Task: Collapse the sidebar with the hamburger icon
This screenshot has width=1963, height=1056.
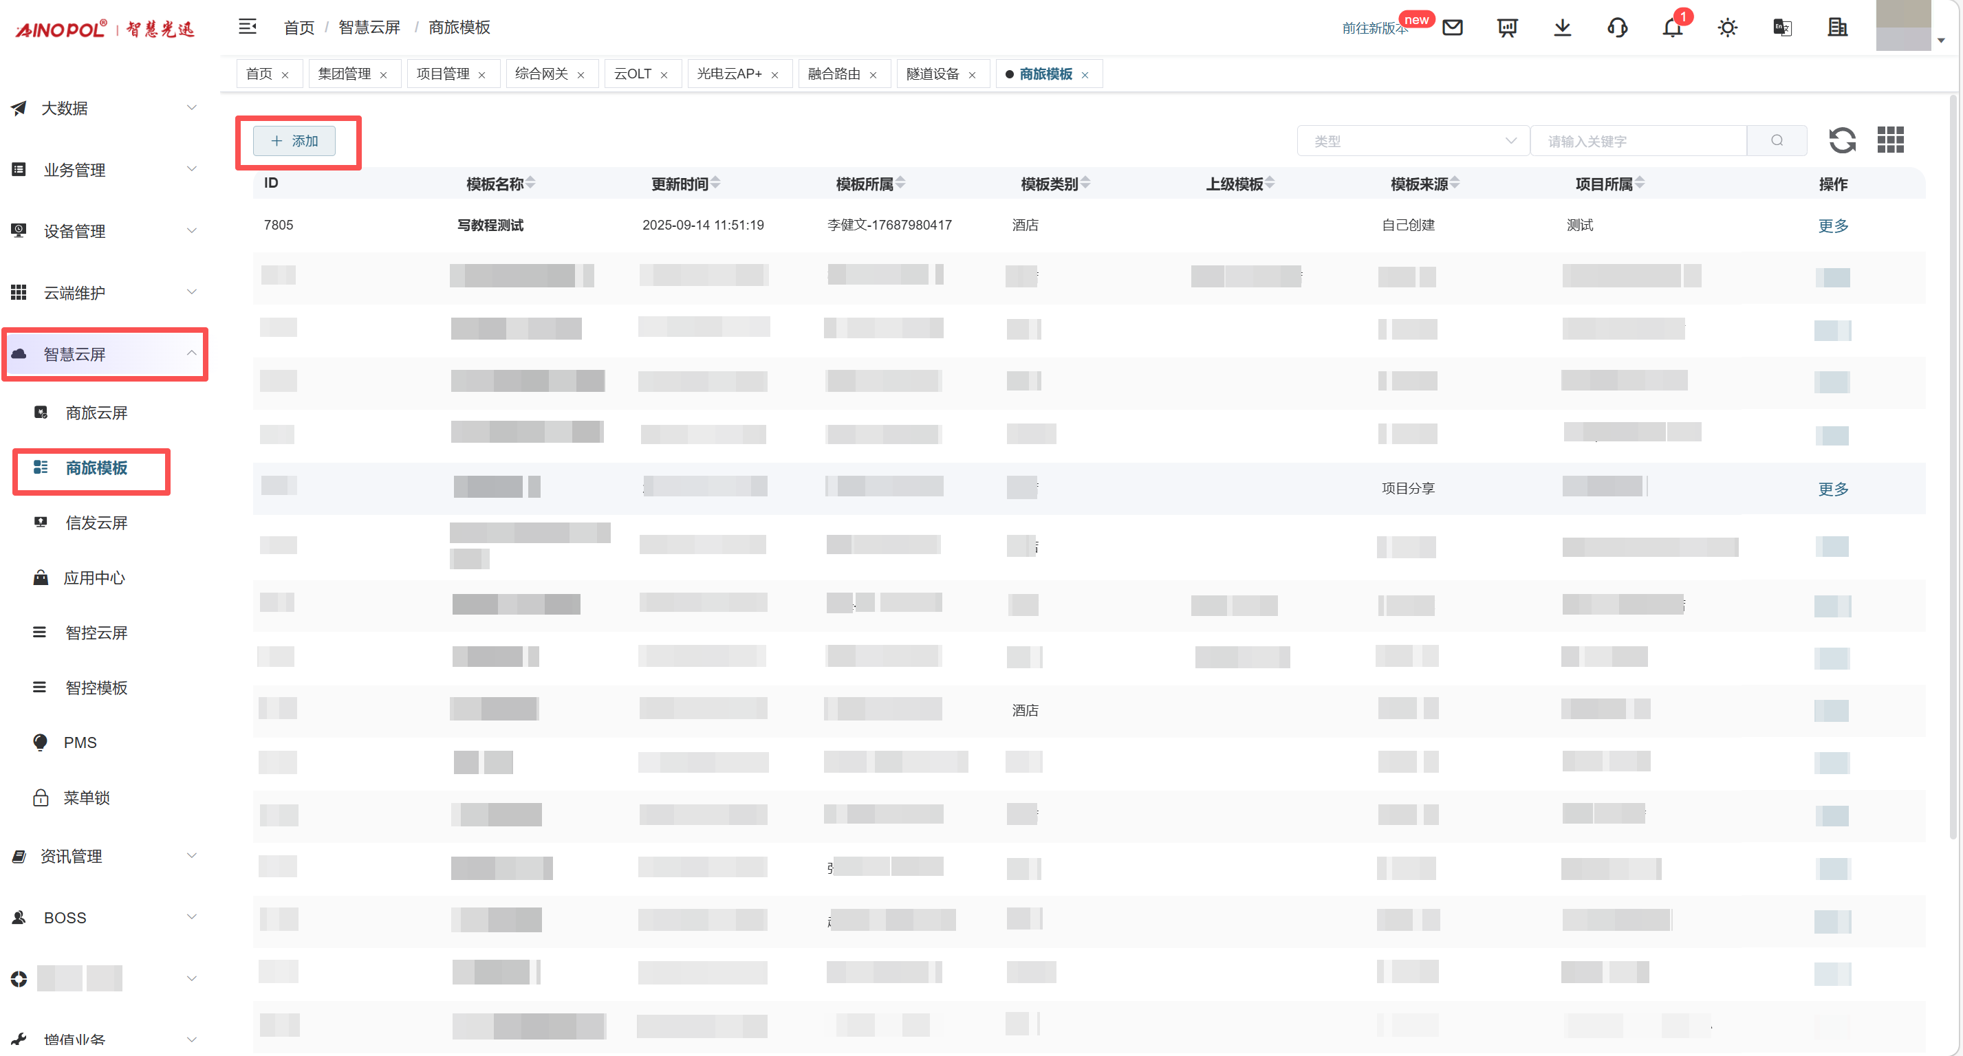Action: click(x=247, y=27)
